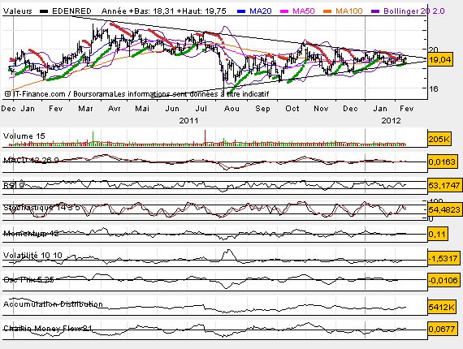Viewport: 463px width, 349px height.
Task: Click the purple Bollinger legend swatch
Action: tap(375, 11)
